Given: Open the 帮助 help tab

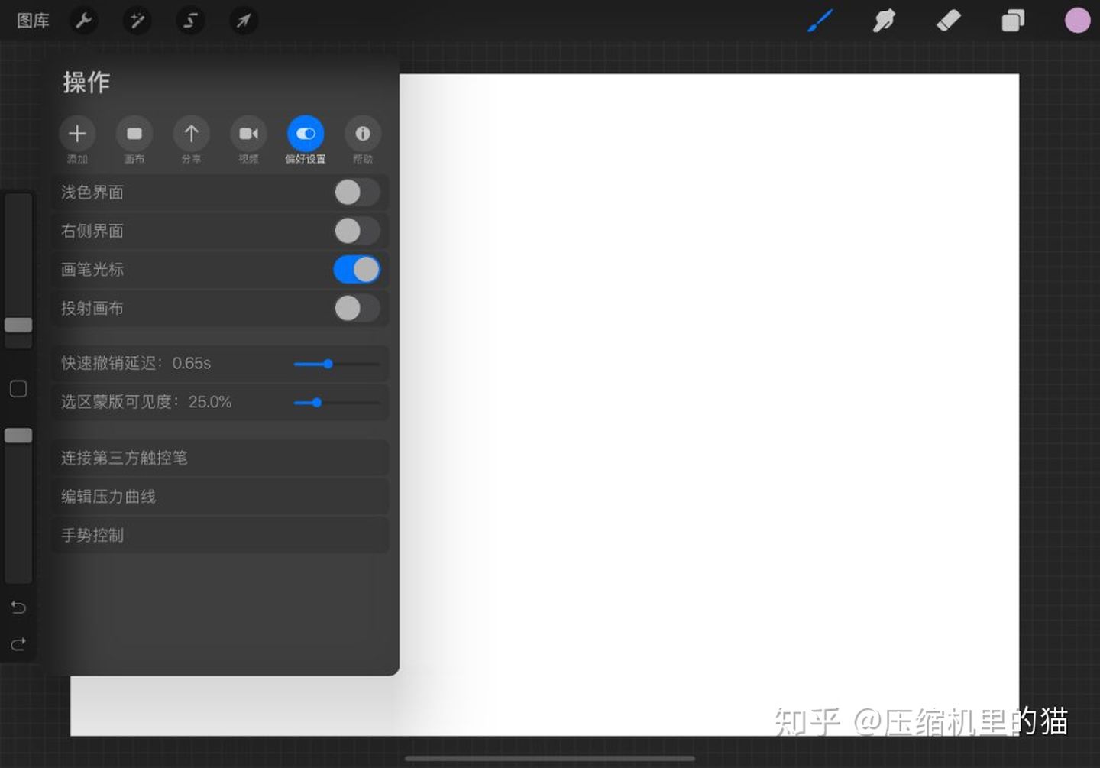Looking at the screenshot, I should tap(363, 141).
